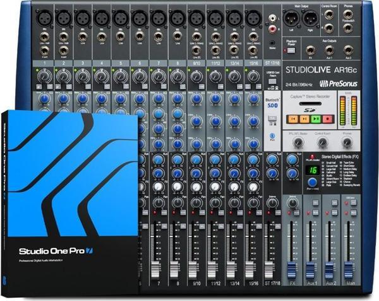The width and height of the screenshot is (379, 301).
Task: Tap the white RCA L input jack
Action: point(272,18)
